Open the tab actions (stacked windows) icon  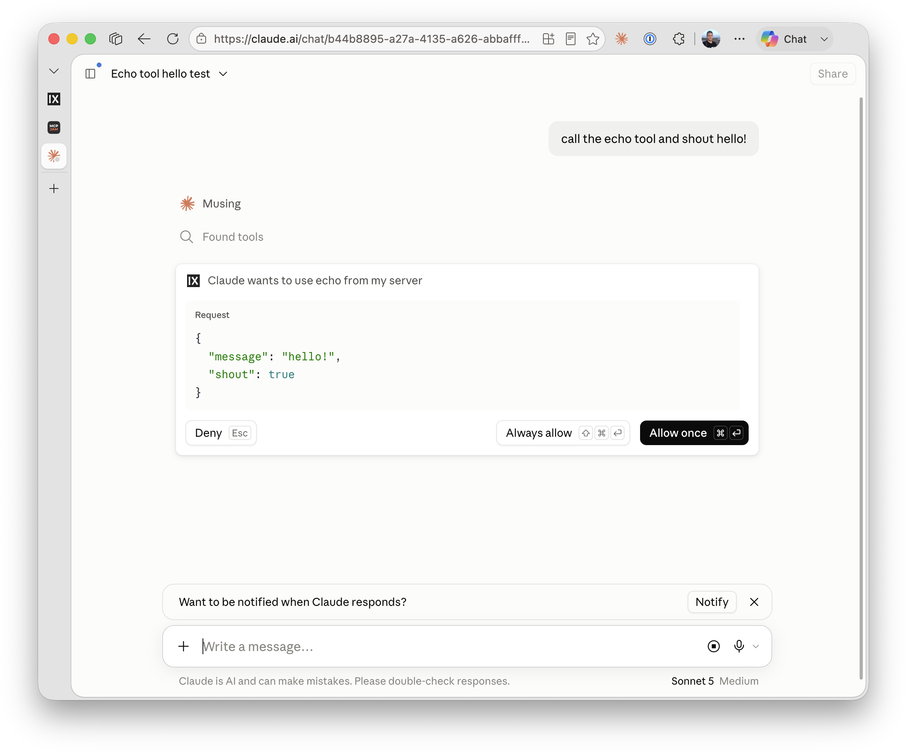click(x=116, y=39)
